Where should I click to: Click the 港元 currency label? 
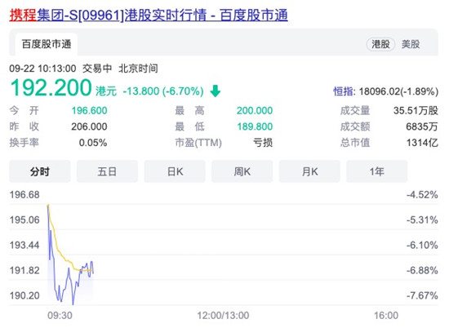point(106,91)
